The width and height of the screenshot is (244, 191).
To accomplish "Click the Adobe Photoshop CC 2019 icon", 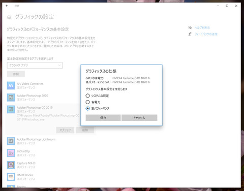I will (11, 109).
